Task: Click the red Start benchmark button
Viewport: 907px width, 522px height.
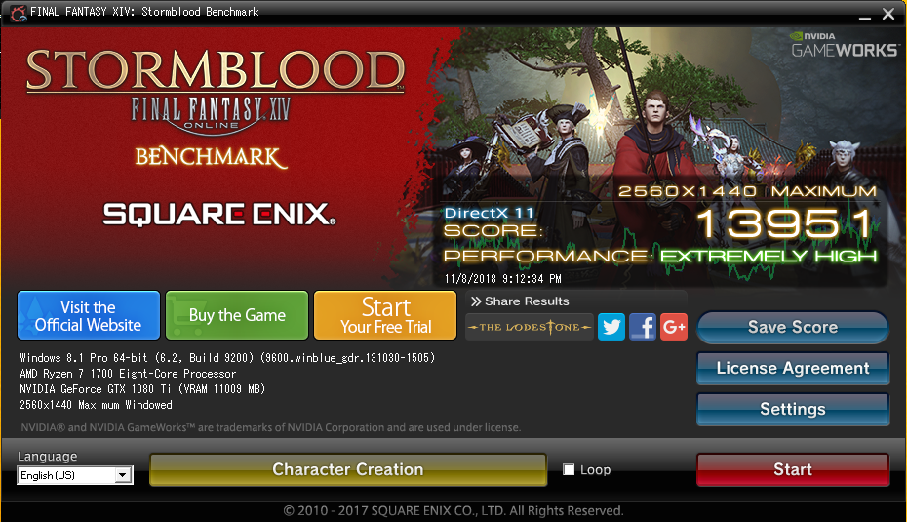Action: click(x=793, y=469)
